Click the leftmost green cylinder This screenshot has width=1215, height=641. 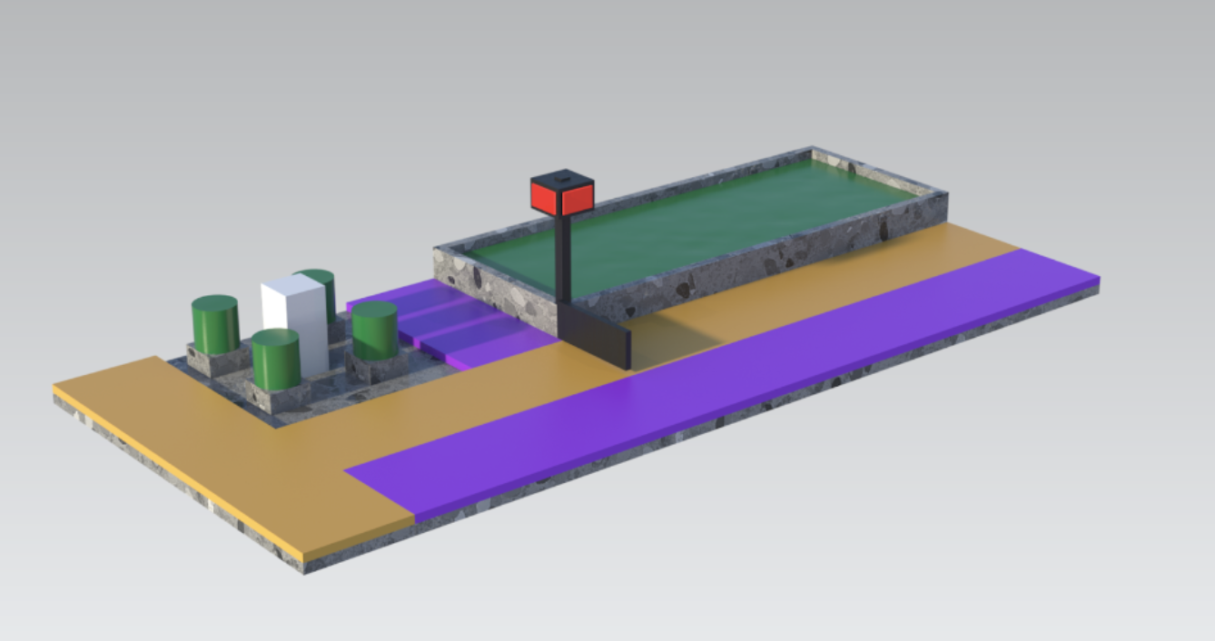213,322
